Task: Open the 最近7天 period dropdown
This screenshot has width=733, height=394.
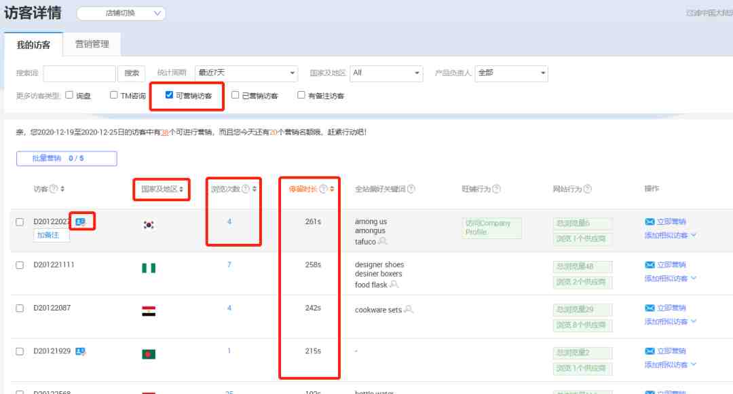Action: point(246,73)
